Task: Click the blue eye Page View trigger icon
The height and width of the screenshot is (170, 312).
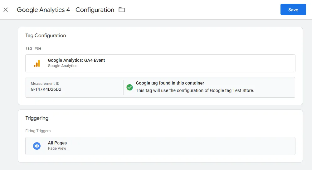Action: pyautogui.click(x=37, y=146)
